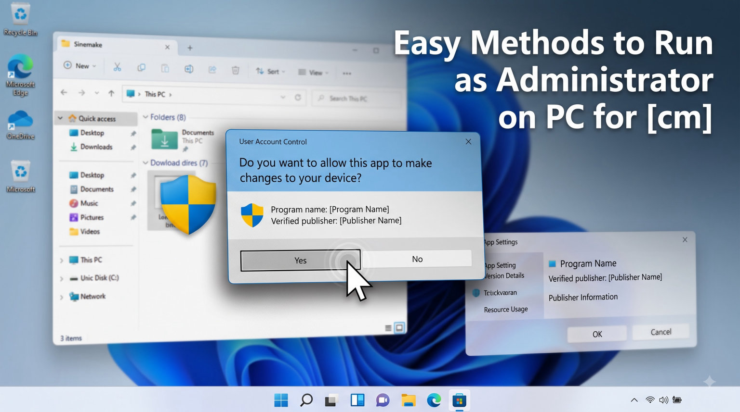The height and width of the screenshot is (412, 740).
Task: Click No in User Account Control dialog
Action: 417,259
